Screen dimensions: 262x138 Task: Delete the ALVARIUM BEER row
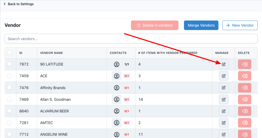[245, 111]
